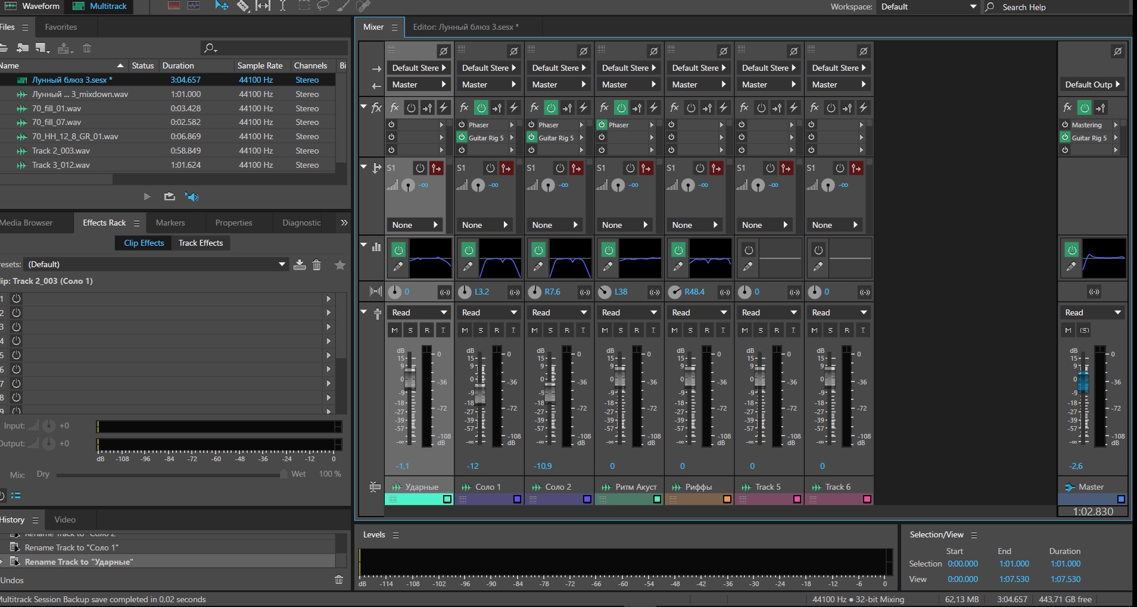This screenshot has width=1137, height=607.
Task: Mute the Соло 1 track
Action: (465, 330)
